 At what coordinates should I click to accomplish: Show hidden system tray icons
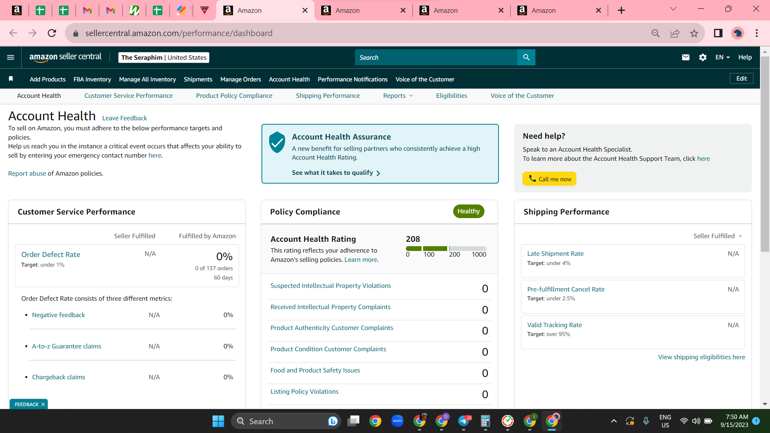click(x=614, y=421)
